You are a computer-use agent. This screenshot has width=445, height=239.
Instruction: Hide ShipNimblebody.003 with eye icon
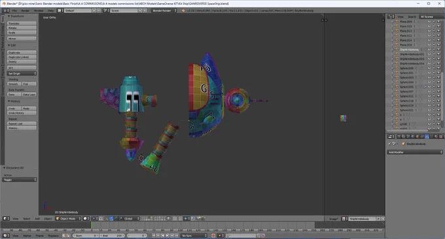pos(429,59)
